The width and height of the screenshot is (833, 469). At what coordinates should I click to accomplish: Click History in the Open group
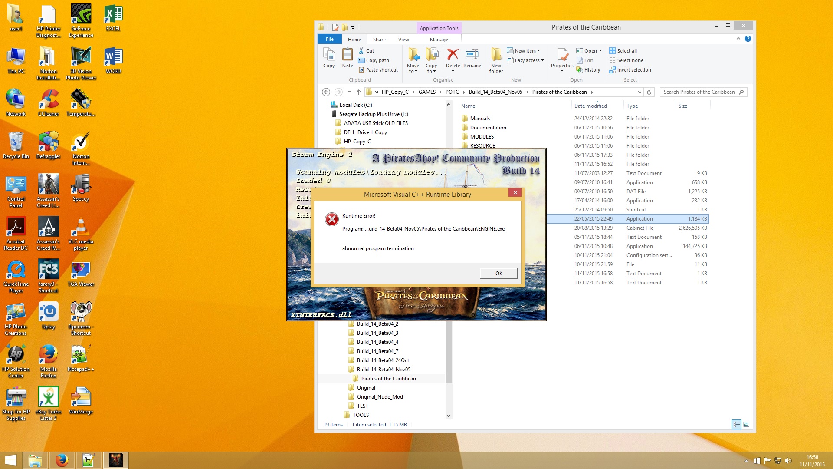(588, 70)
